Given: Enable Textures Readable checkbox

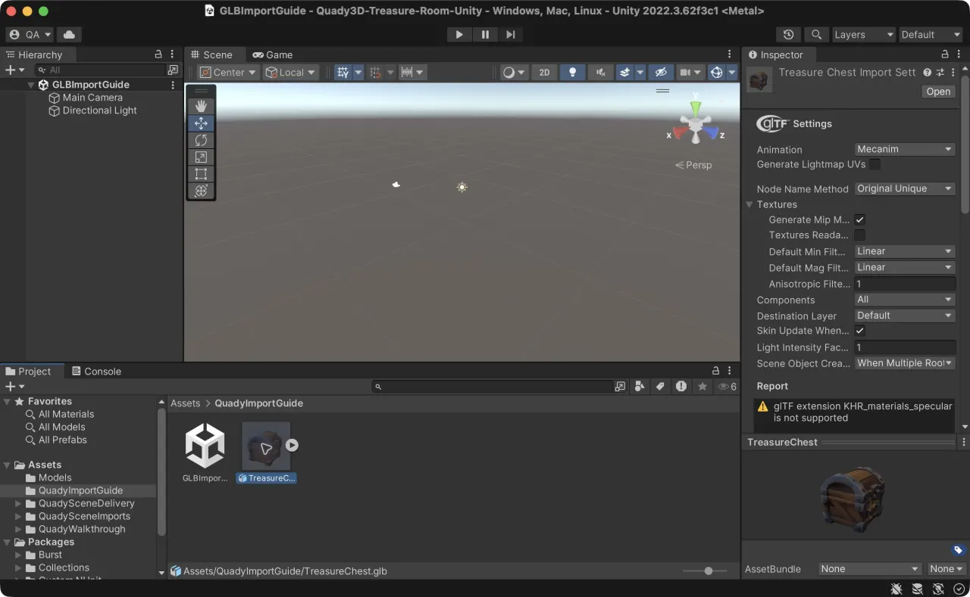Looking at the screenshot, I should click(859, 235).
